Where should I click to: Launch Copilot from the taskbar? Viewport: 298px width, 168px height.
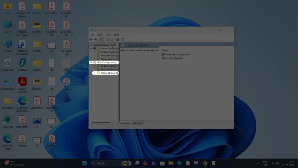pos(146,163)
